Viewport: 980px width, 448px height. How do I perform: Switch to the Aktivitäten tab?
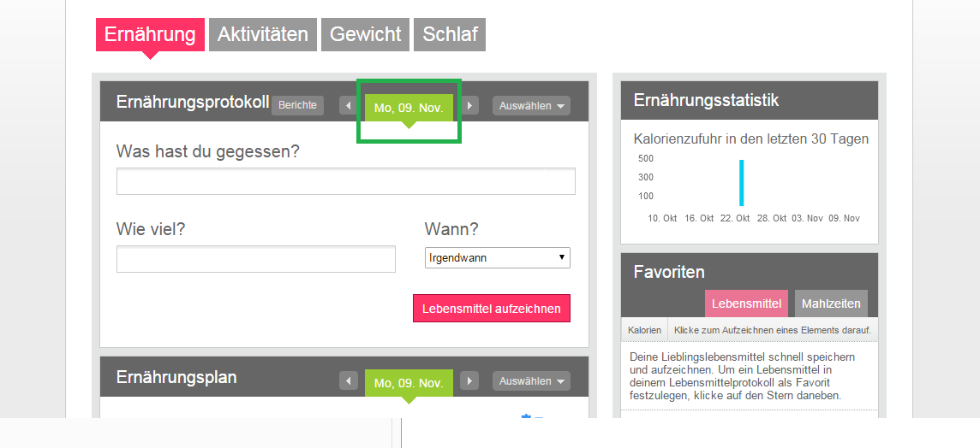coord(263,34)
